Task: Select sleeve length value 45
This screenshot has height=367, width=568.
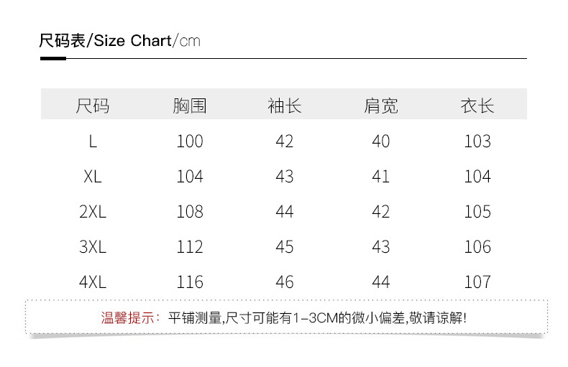Action: pos(285,247)
